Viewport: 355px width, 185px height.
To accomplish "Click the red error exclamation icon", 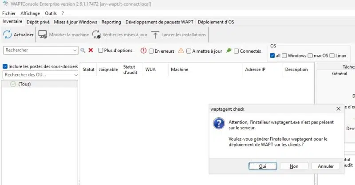I will click(x=143, y=50).
